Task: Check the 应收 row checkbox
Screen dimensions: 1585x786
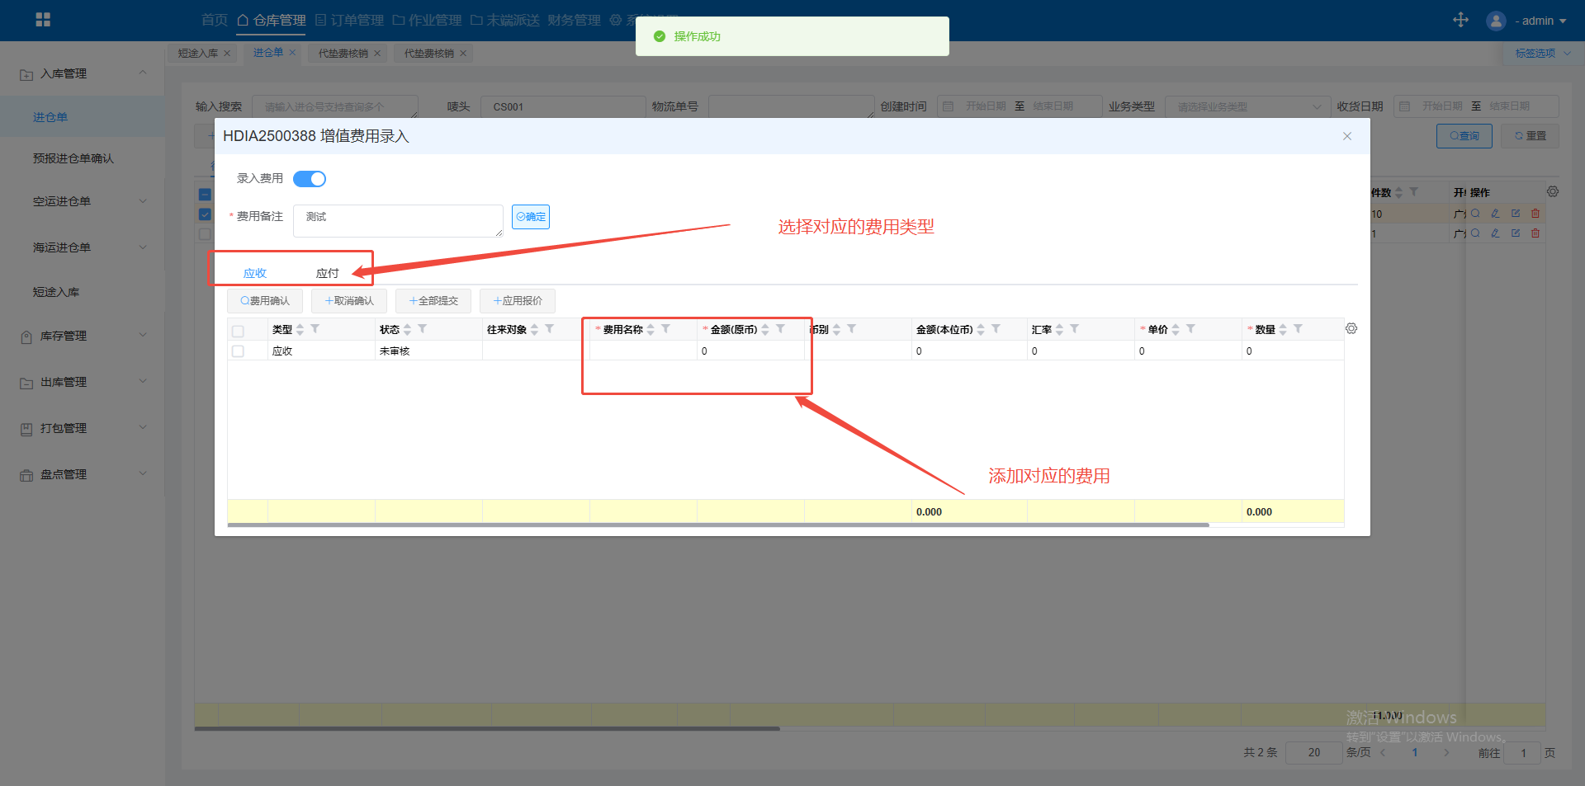Action: (239, 351)
